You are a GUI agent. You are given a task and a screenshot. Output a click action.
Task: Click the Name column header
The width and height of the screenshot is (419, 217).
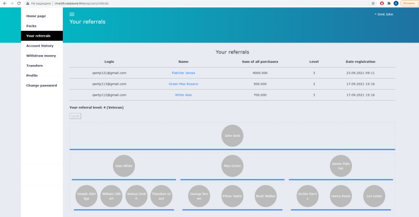183,61
